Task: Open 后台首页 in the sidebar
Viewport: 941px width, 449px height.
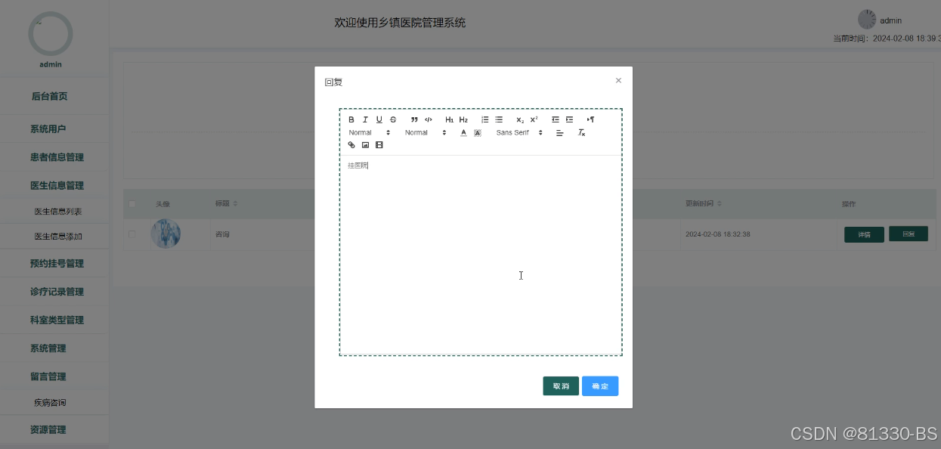Action: click(x=50, y=96)
